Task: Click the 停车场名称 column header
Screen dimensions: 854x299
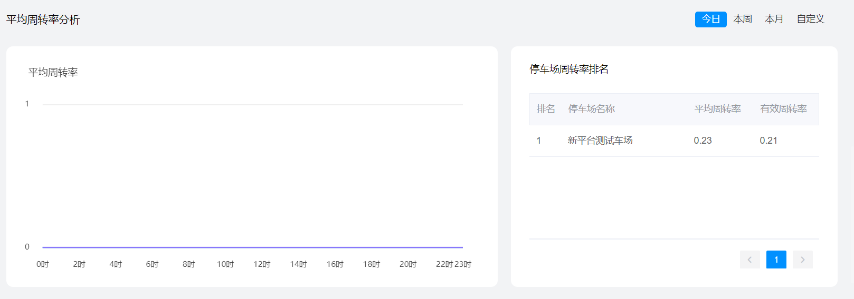Action: click(x=591, y=109)
